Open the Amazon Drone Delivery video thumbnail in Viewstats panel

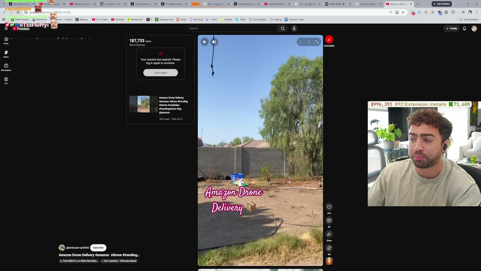(144, 104)
